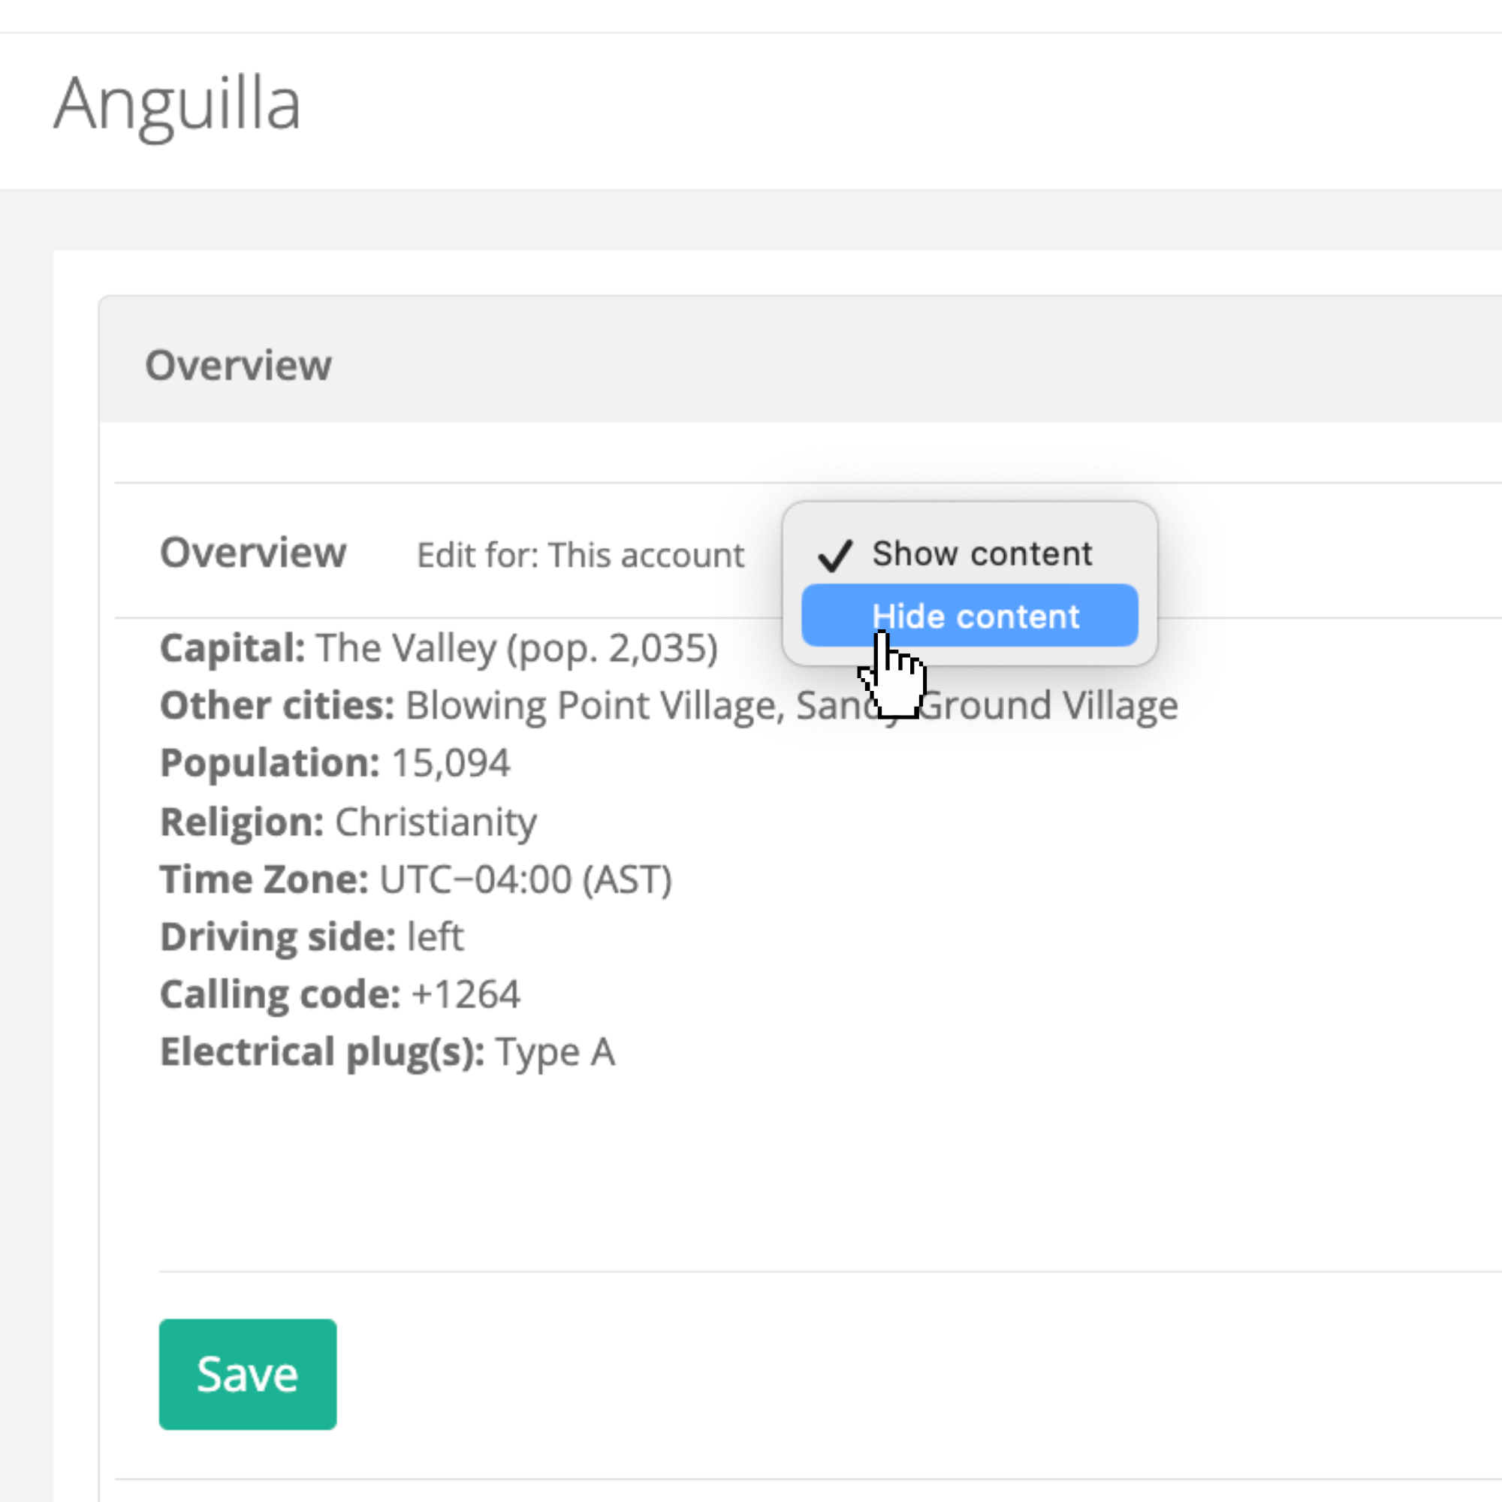This screenshot has height=1502, width=1502.
Task: Click the 'Edit for: This account' label
Action: 580,555
